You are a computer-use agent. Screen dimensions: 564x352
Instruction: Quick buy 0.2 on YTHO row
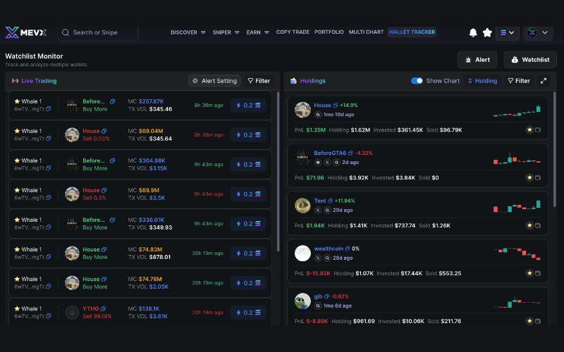coord(248,313)
